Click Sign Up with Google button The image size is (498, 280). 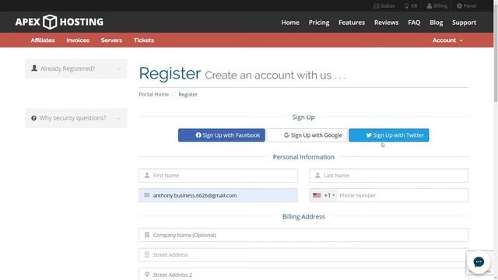click(x=307, y=135)
